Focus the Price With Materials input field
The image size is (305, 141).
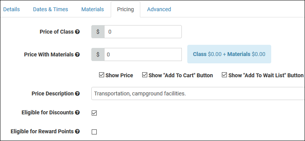coord(143,54)
